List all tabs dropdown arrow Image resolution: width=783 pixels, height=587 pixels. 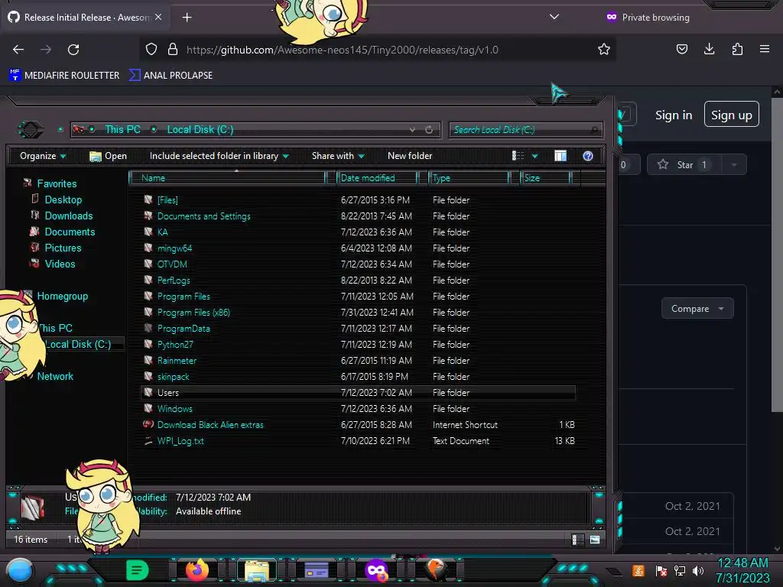(x=554, y=17)
